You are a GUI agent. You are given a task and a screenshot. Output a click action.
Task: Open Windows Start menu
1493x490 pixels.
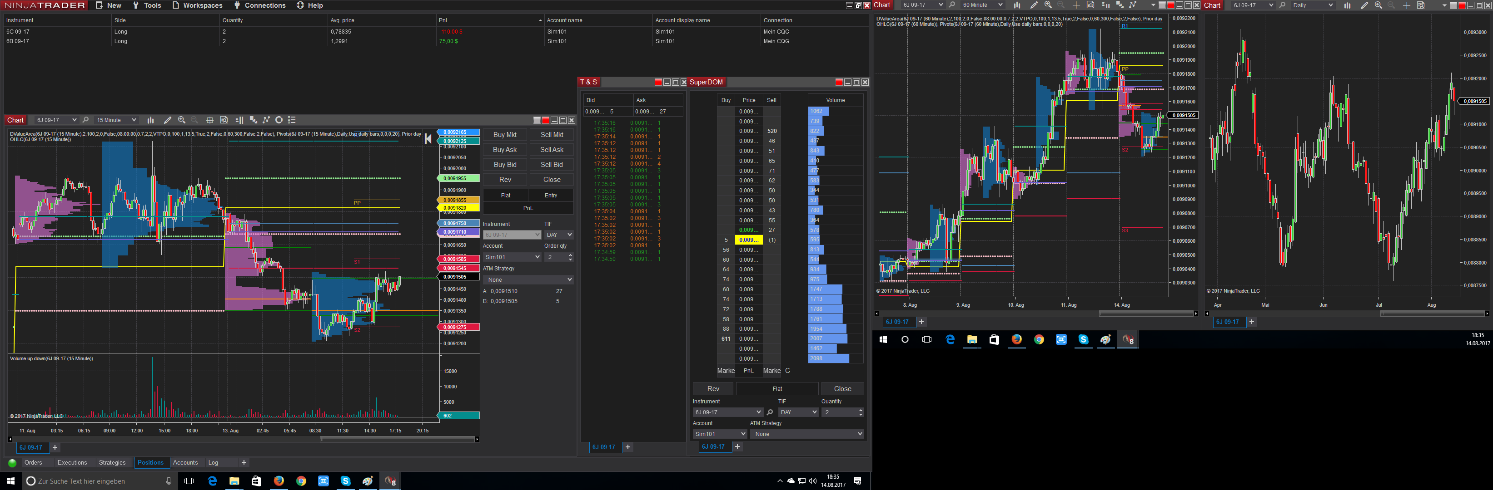10,481
